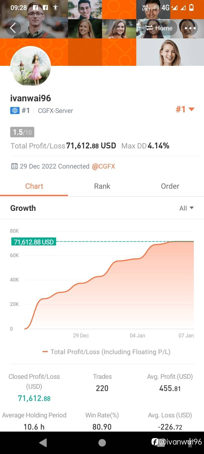This screenshot has width=204, height=454.
Task: Tap the 1.5/10 rating badge
Action: pos(22,132)
